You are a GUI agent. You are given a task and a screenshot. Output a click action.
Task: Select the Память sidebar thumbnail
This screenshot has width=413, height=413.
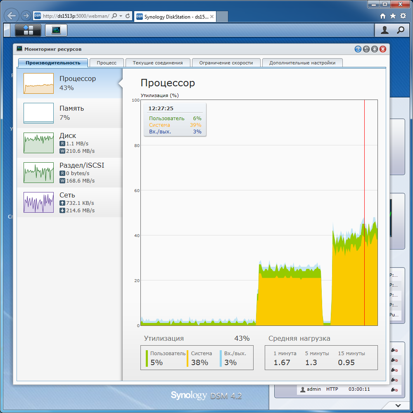pyautogui.click(x=38, y=113)
